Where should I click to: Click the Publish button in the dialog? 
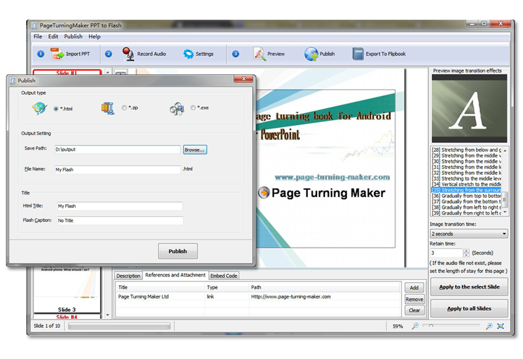click(x=178, y=251)
